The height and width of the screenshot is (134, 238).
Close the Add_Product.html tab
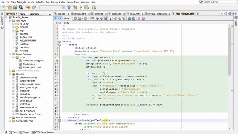click(x=197, y=14)
